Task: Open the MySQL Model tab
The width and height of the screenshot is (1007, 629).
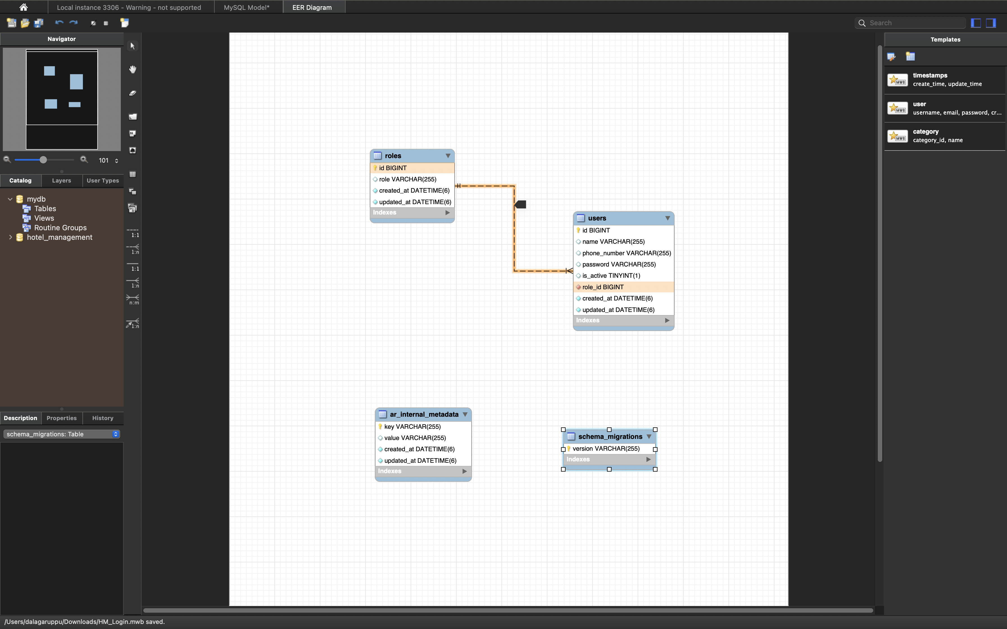Action: tap(246, 8)
